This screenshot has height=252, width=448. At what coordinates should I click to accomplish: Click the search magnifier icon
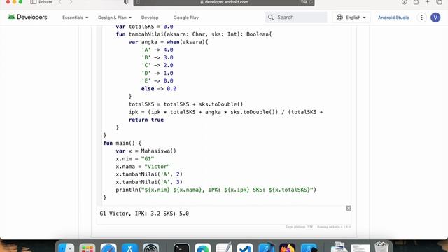(x=271, y=17)
